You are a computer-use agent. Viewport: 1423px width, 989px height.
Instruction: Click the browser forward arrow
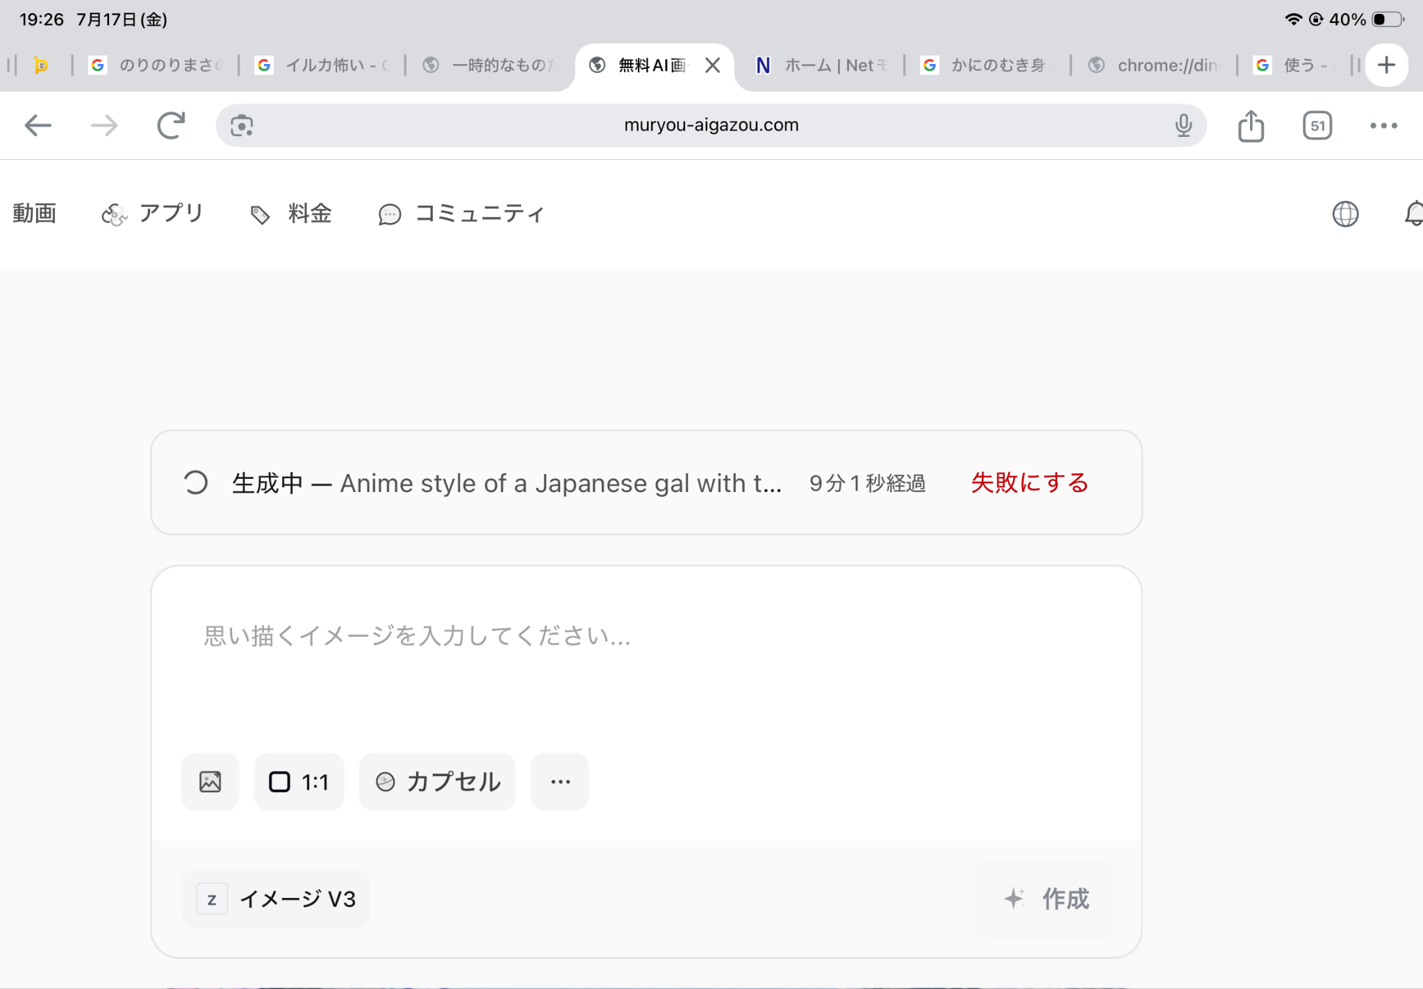(104, 126)
